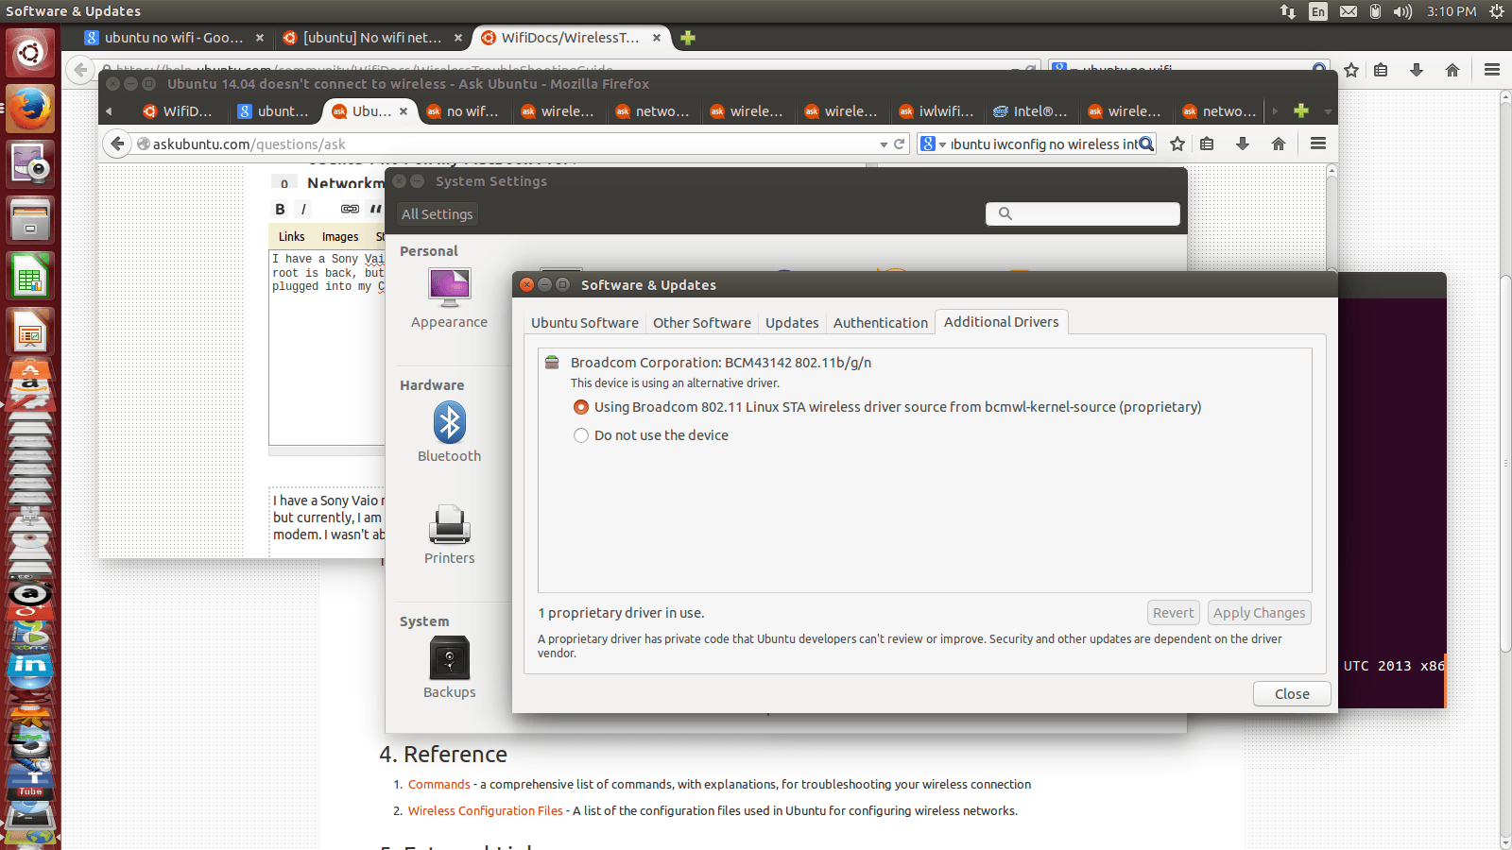Viewport: 1512px width, 850px height.
Task: Apply italic formatting in the question editor
Action: 303,209
